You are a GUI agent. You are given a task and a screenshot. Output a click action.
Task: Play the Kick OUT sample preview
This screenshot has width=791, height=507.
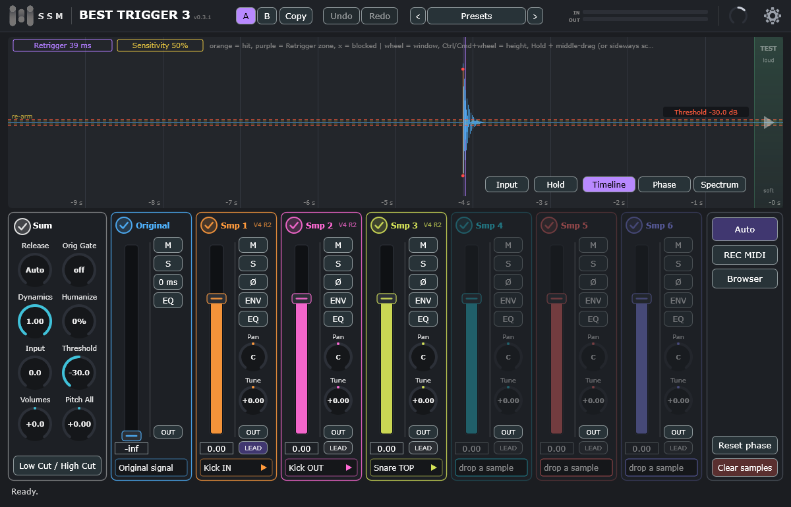point(349,468)
